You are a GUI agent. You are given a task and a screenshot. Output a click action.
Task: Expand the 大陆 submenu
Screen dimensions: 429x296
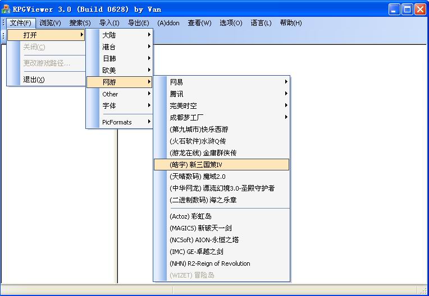click(119, 35)
